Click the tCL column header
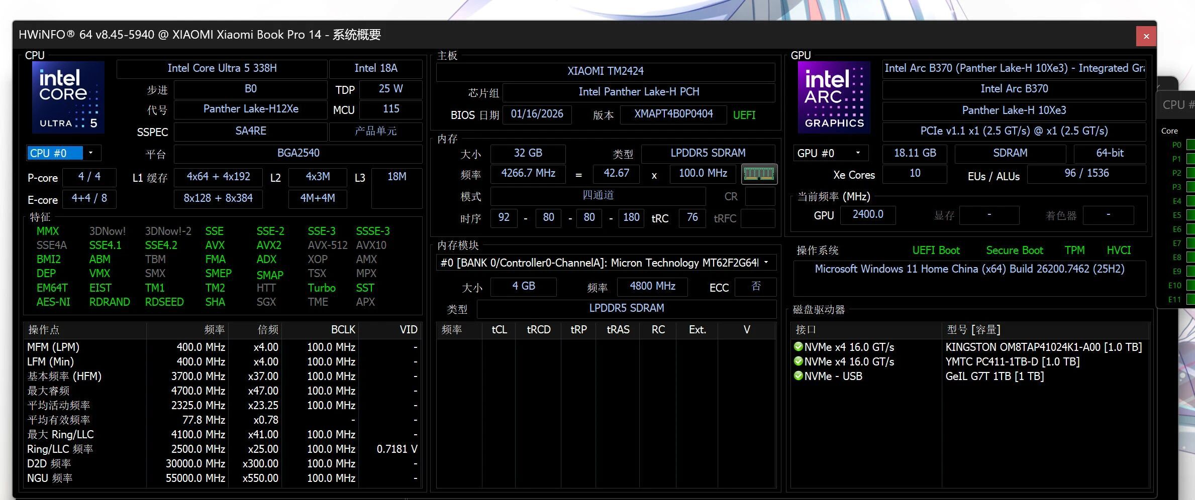This screenshot has height=500, width=1195. (x=499, y=330)
